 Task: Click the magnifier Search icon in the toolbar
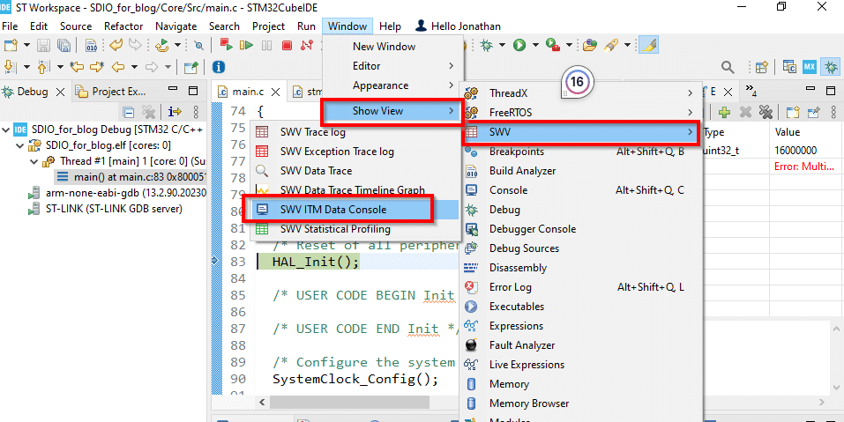click(728, 67)
